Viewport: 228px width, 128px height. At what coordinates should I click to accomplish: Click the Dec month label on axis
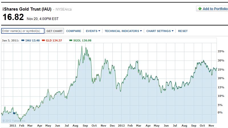(112, 126)
